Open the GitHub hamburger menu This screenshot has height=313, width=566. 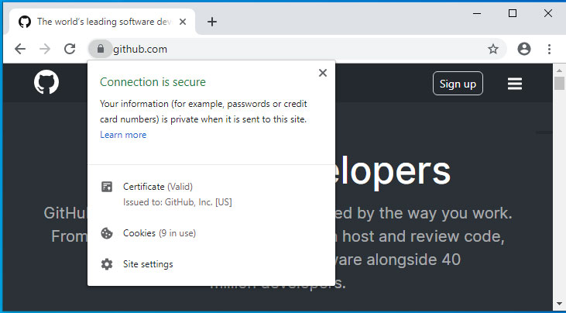pyautogui.click(x=515, y=84)
